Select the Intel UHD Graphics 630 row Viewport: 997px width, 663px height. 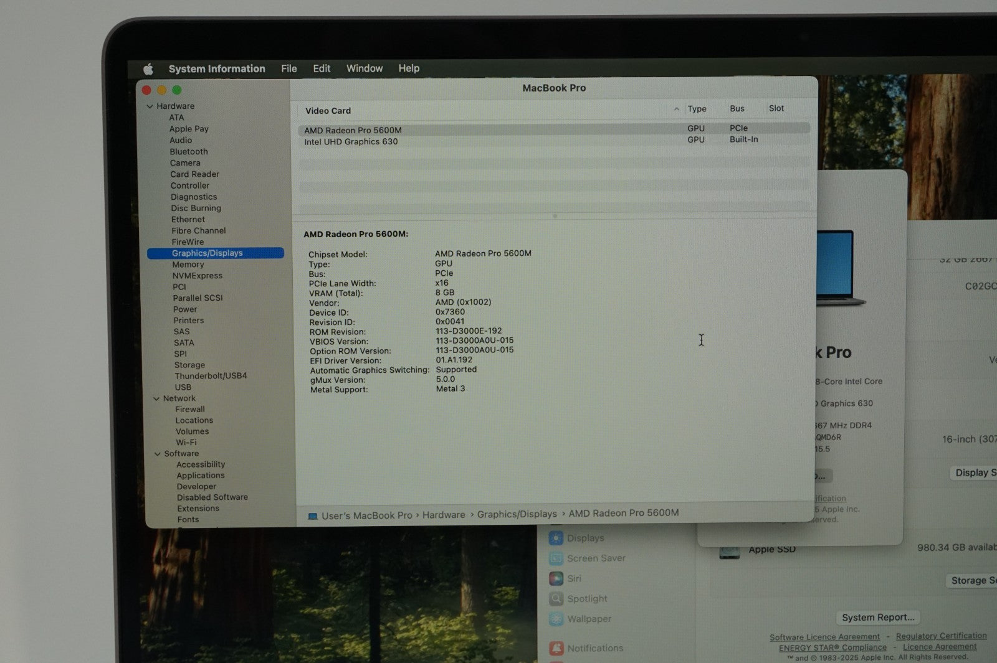point(554,141)
